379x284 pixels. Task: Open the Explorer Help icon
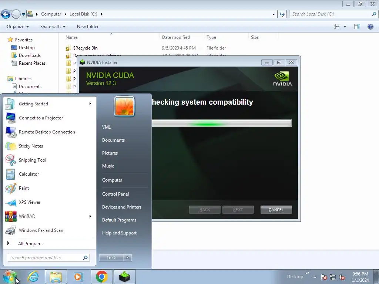(x=370, y=27)
